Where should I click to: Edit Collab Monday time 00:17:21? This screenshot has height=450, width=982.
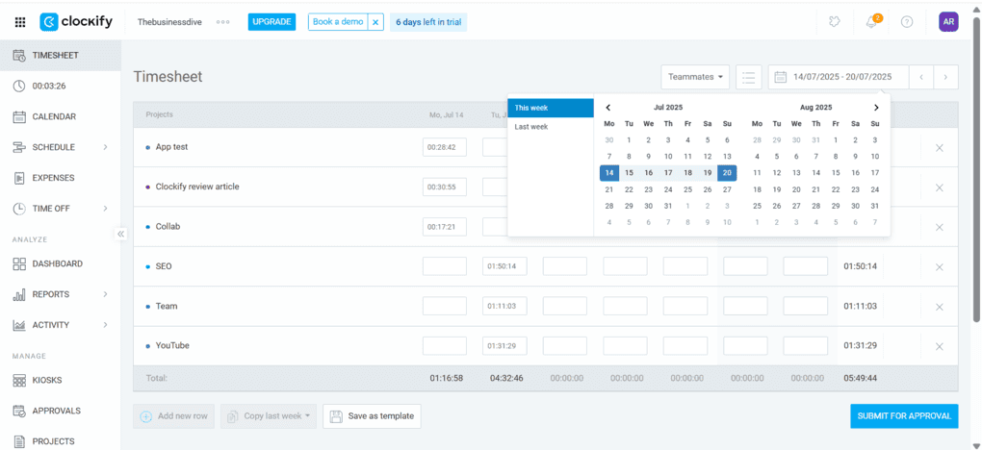pyautogui.click(x=445, y=227)
